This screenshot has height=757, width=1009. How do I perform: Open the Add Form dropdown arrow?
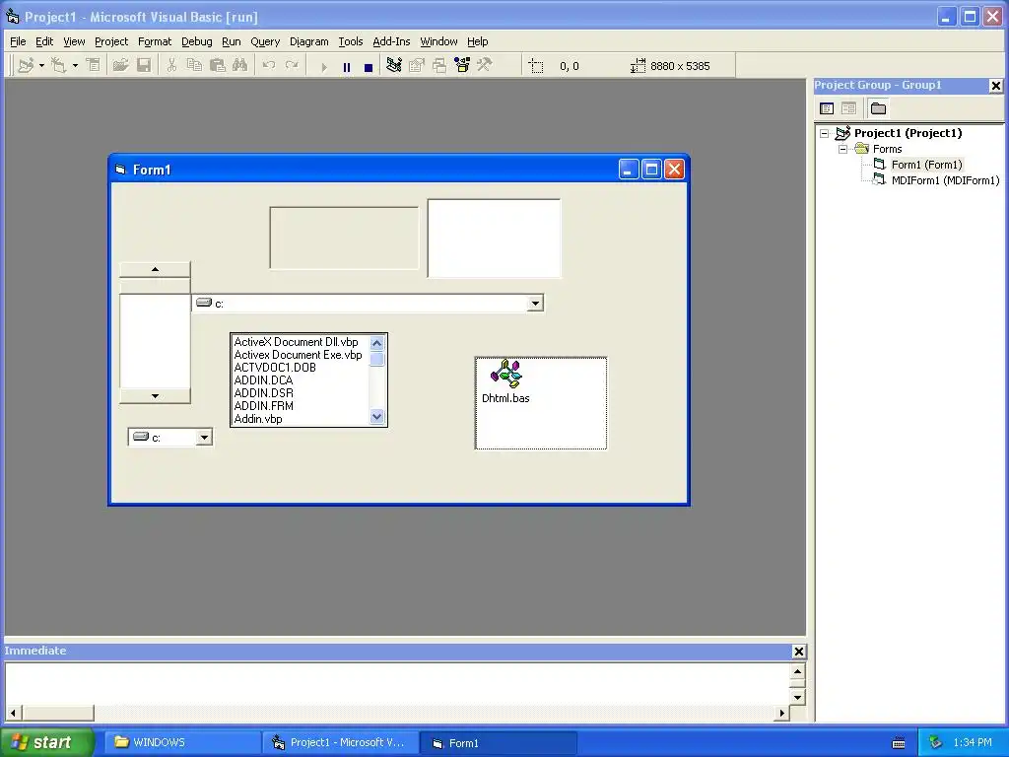point(75,66)
